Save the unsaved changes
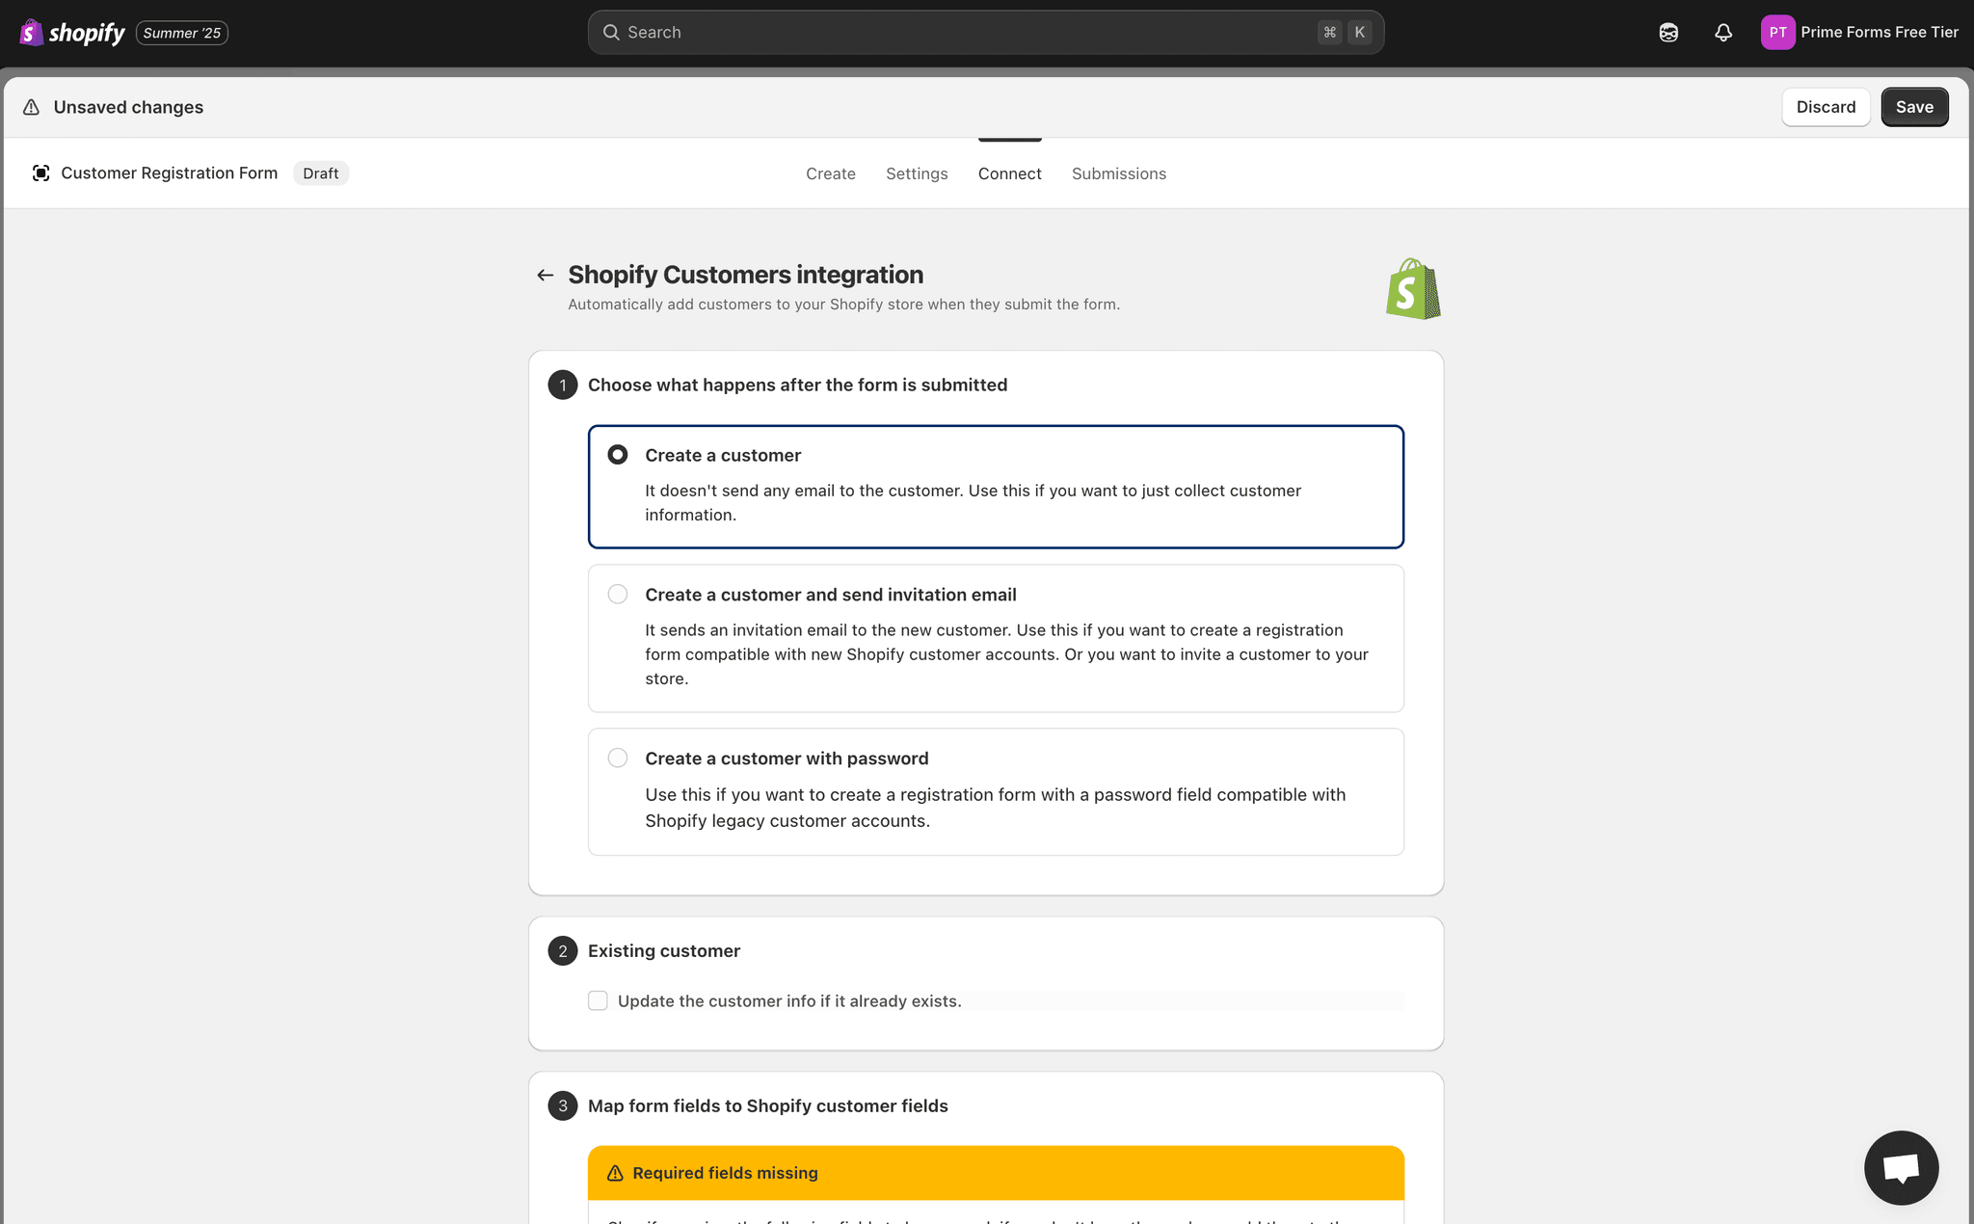1974x1224 pixels. coord(1914,107)
